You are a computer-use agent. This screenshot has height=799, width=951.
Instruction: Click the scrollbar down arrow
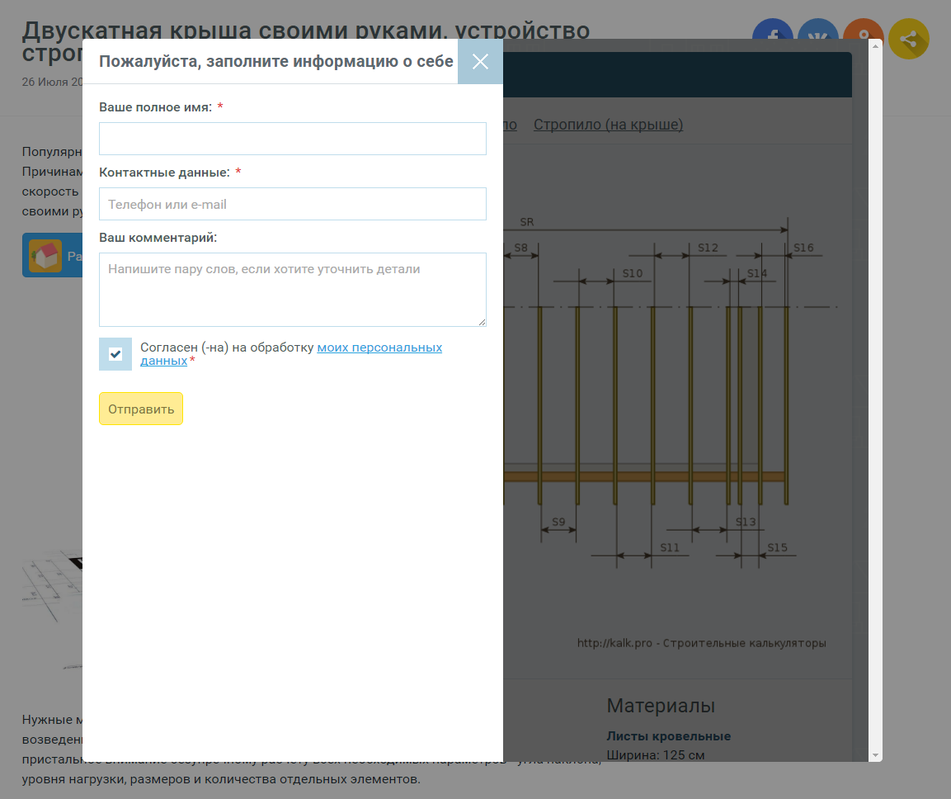pos(875,755)
